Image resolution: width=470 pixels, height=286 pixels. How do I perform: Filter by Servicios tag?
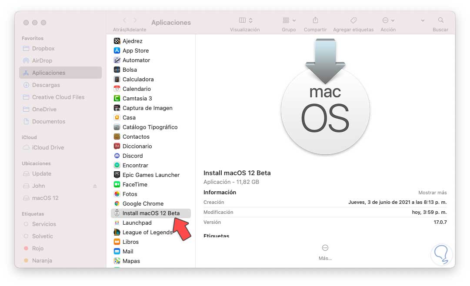click(x=60, y=224)
